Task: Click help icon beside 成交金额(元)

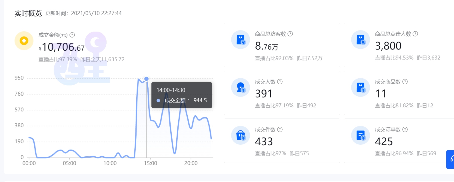Action: click(72, 35)
